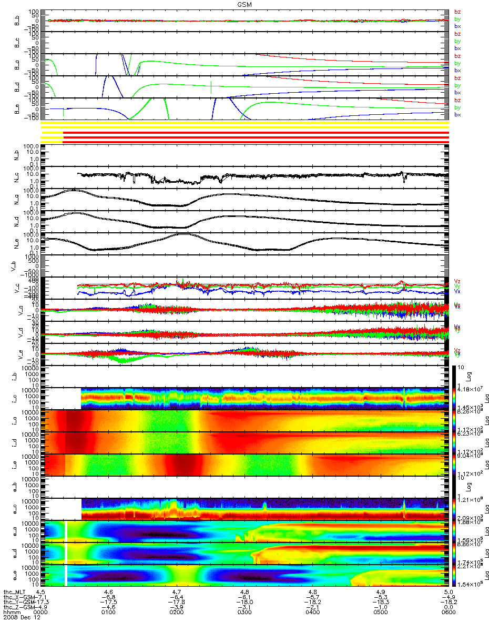The height and width of the screenshot is (632, 489).
Task: Click the bx legend entry of B_b panel
Action: click(457, 26)
